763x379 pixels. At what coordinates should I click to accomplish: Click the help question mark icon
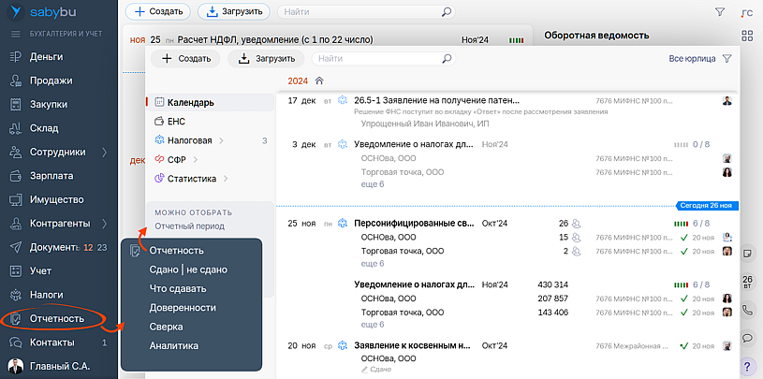(x=747, y=366)
